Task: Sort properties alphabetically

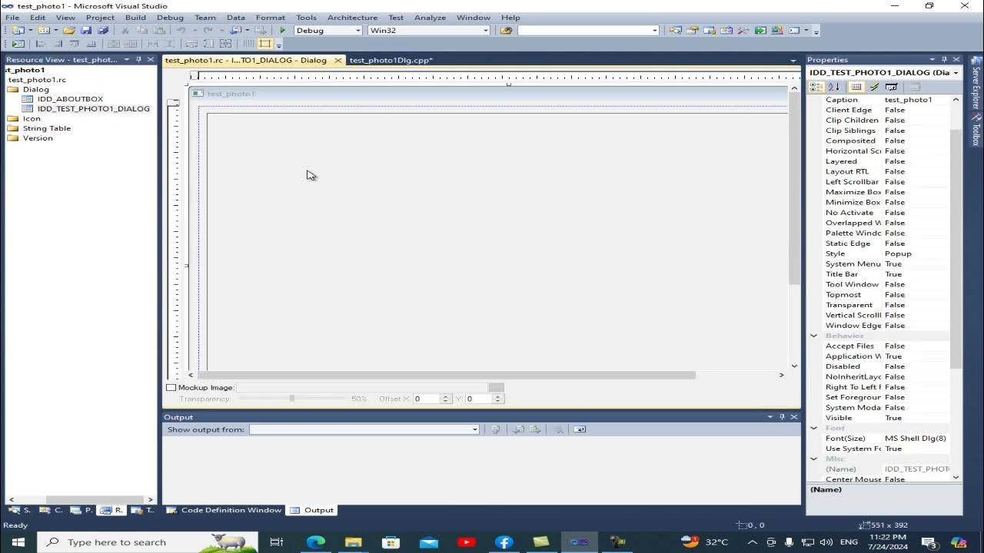Action: pos(833,87)
